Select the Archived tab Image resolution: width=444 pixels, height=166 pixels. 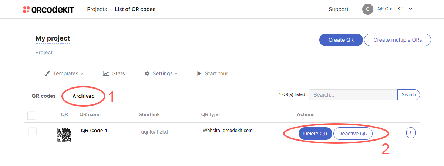[x=84, y=96]
